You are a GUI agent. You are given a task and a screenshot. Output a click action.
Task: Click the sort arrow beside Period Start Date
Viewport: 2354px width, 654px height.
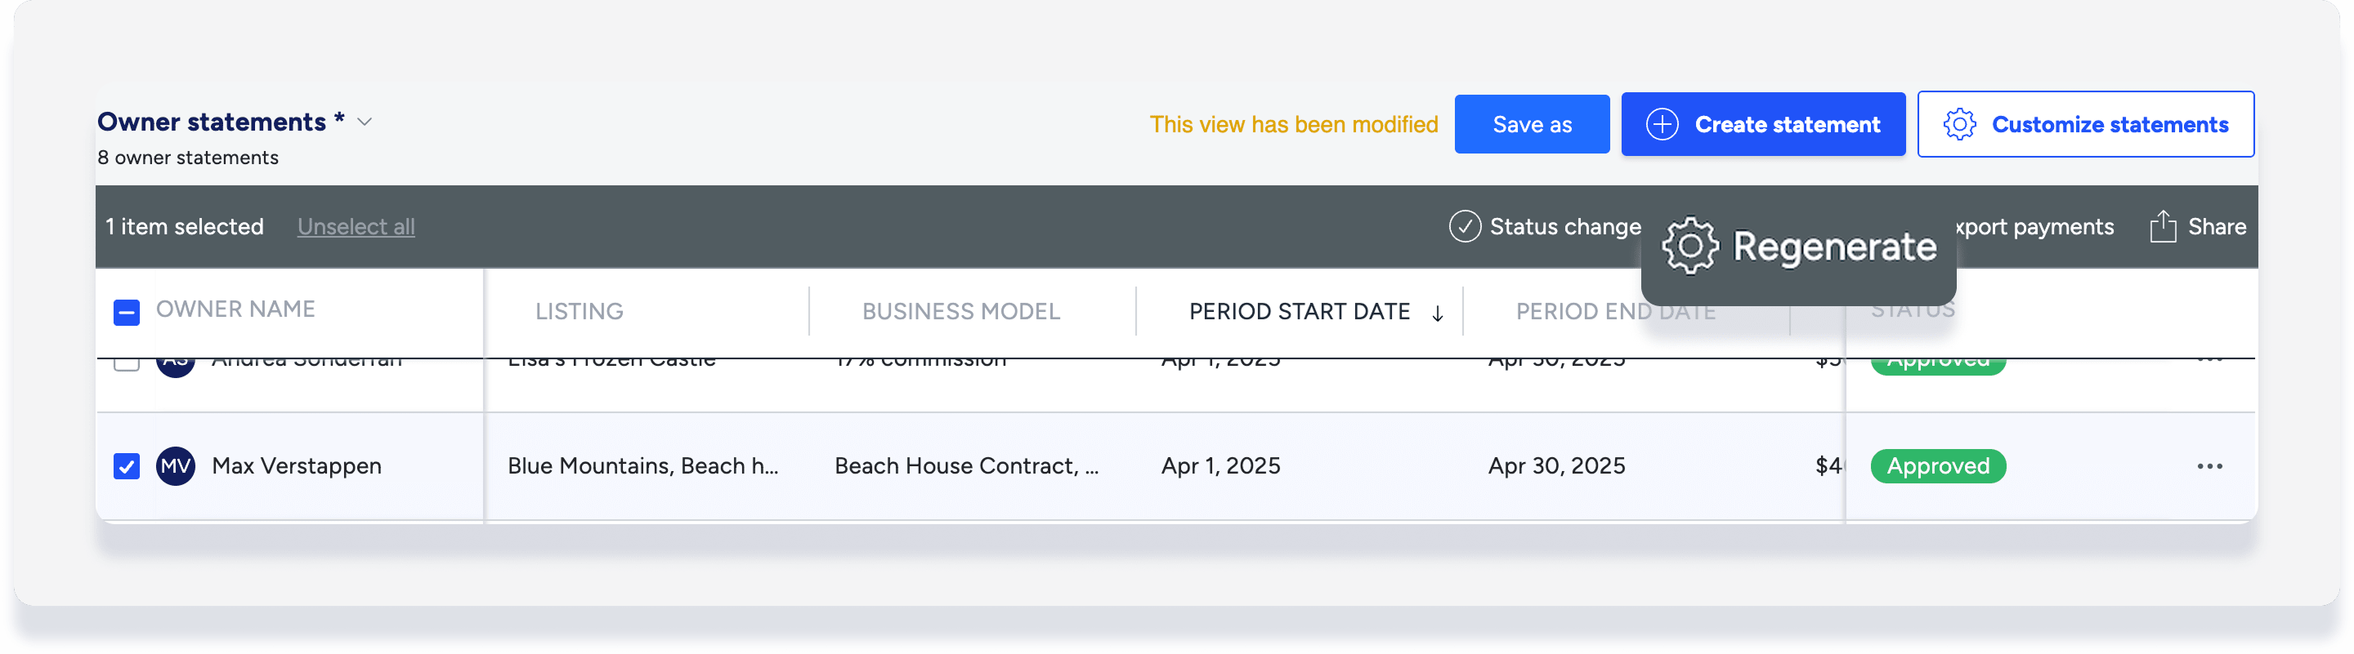1438,314
